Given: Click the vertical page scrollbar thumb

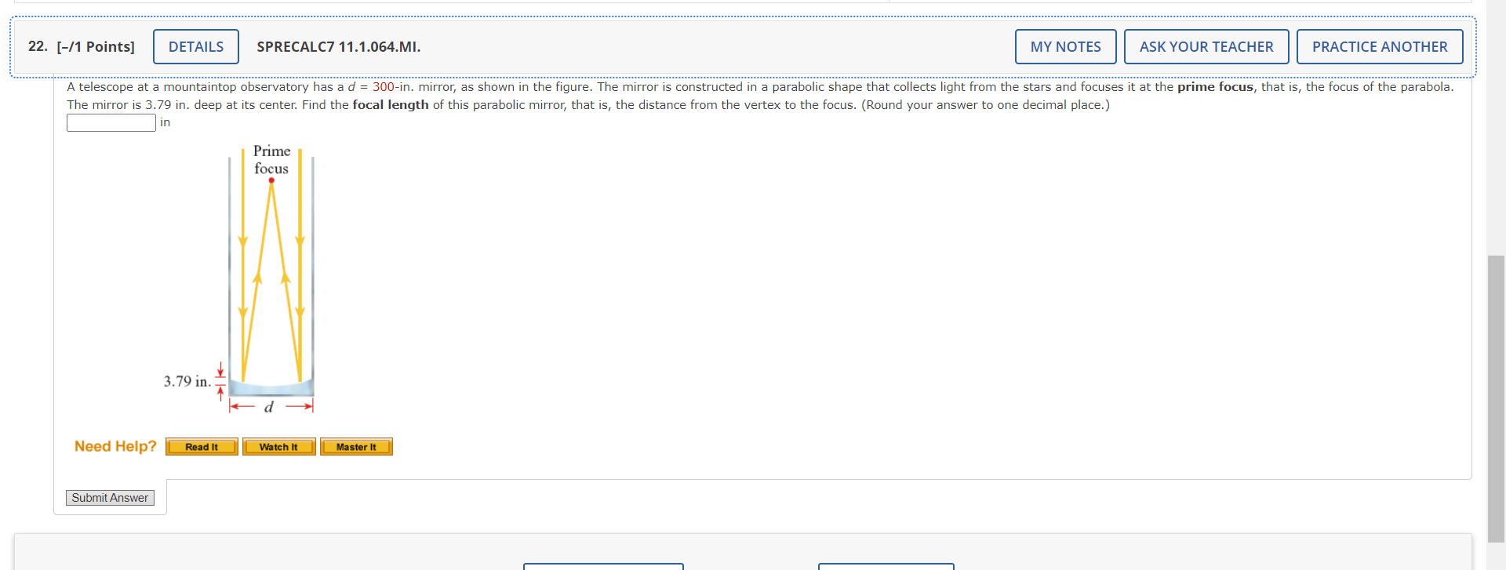Looking at the screenshot, I should [x=1497, y=398].
